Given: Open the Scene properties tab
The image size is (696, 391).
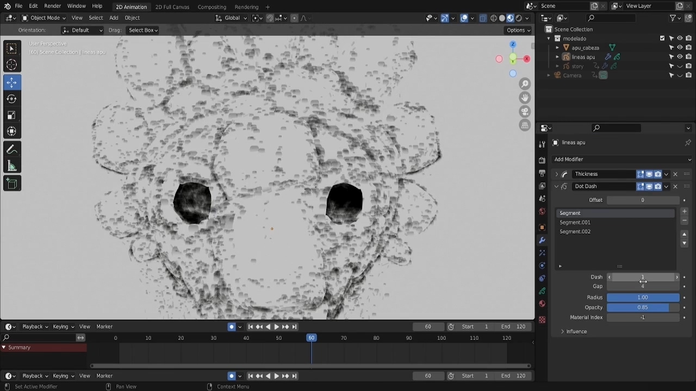Looking at the screenshot, I should 542,199.
